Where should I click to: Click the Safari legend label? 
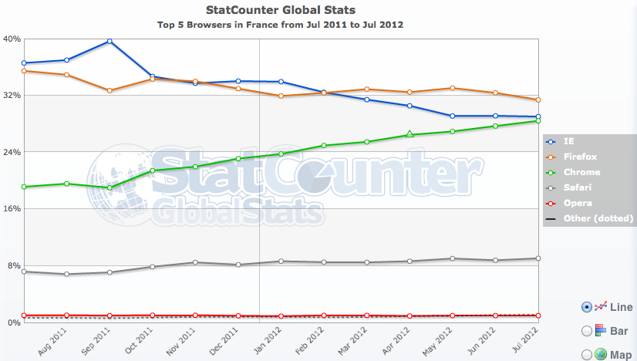578,187
